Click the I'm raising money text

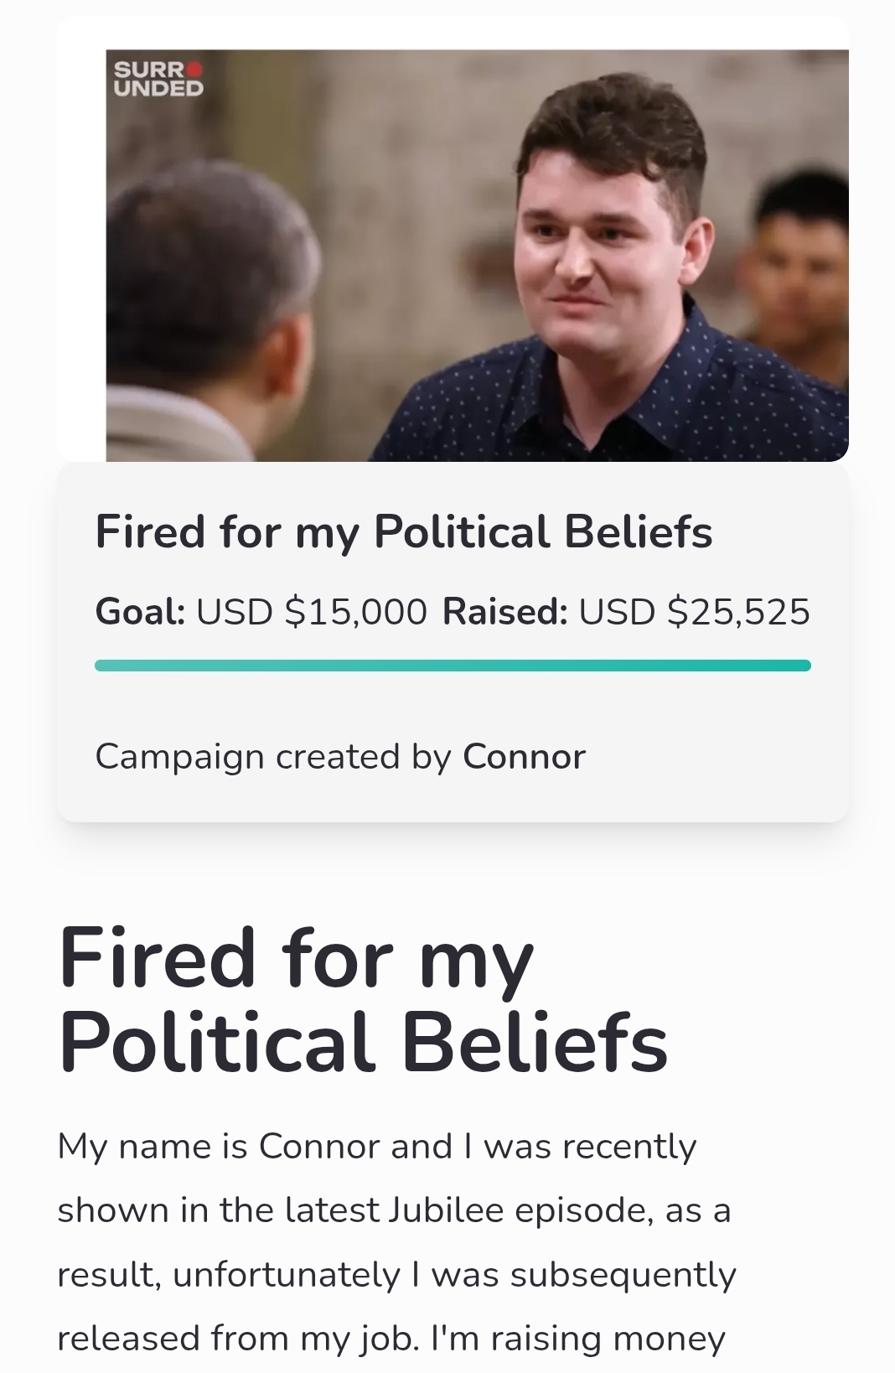click(x=577, y=1339)
